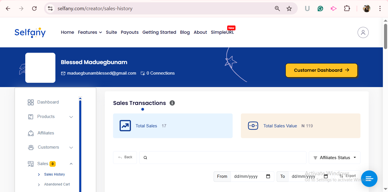Click the profile picture thumbnail
Image resolution: width=388 pixels, height=192 pixels.
point(40,68)
